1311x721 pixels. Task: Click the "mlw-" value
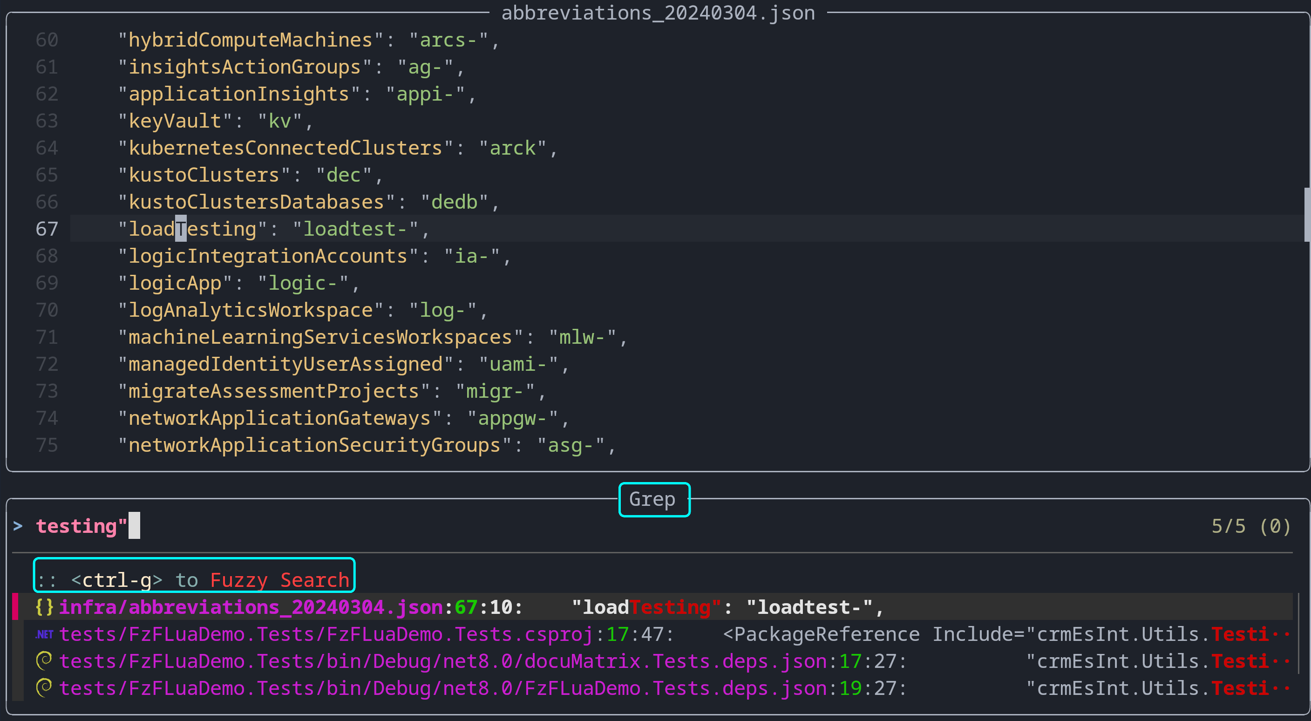pyautogui.click(x=583, y=336)
